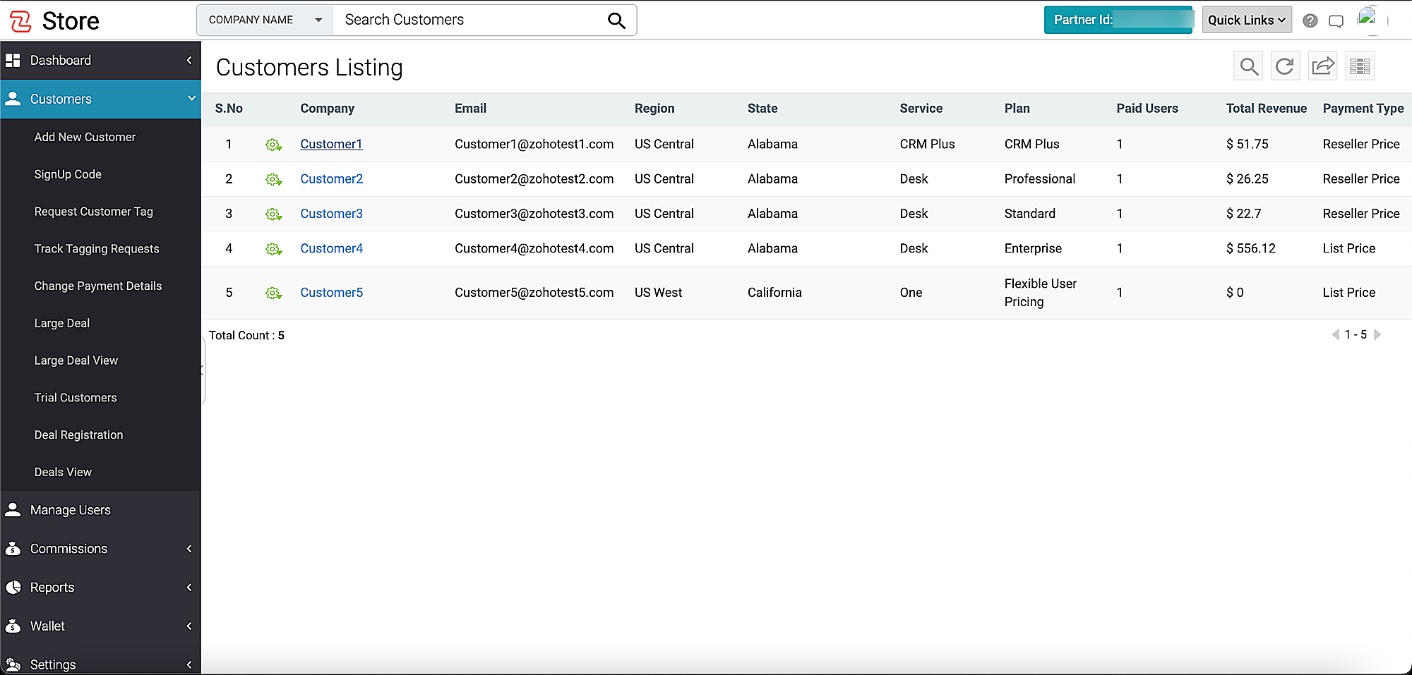Click the Customer5@zohotest5.com email cell

pos(534,293)
